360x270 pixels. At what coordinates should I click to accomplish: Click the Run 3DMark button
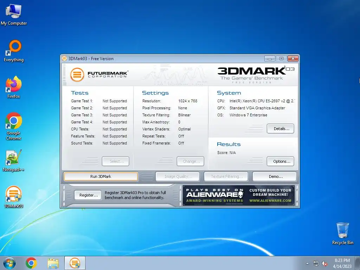point(101,176)
